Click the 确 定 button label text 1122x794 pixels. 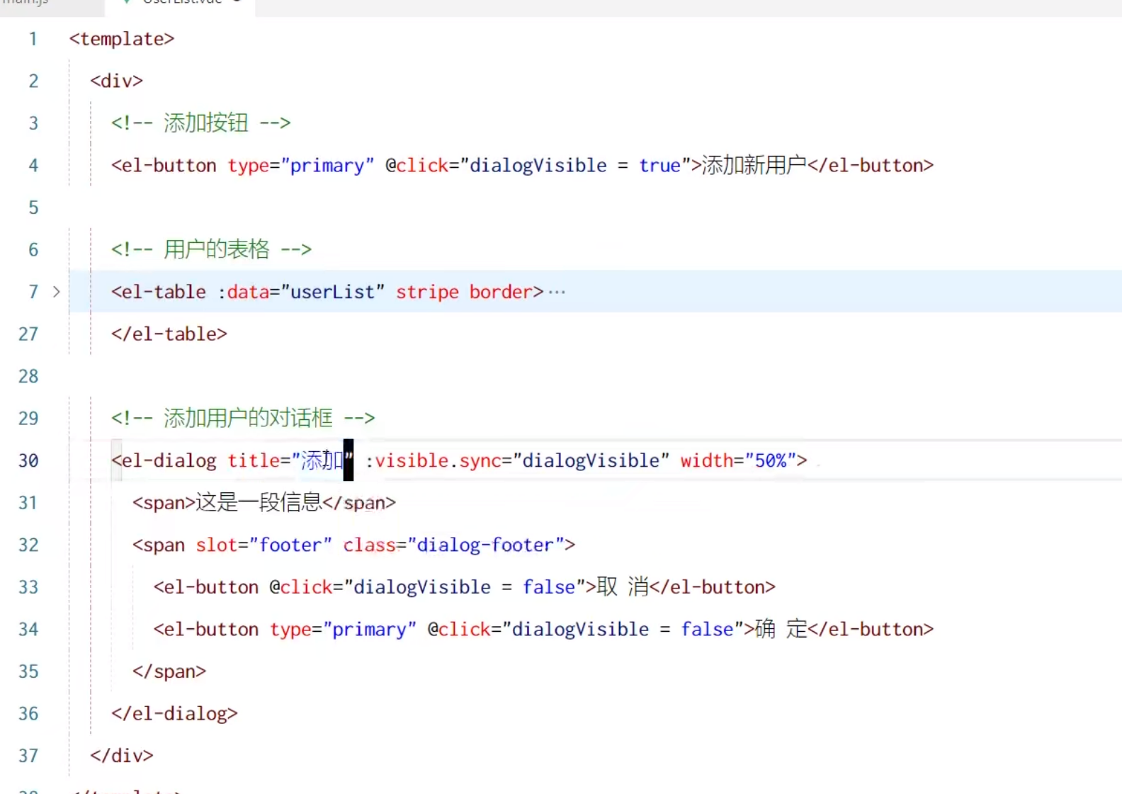click(x=781, y=630)
